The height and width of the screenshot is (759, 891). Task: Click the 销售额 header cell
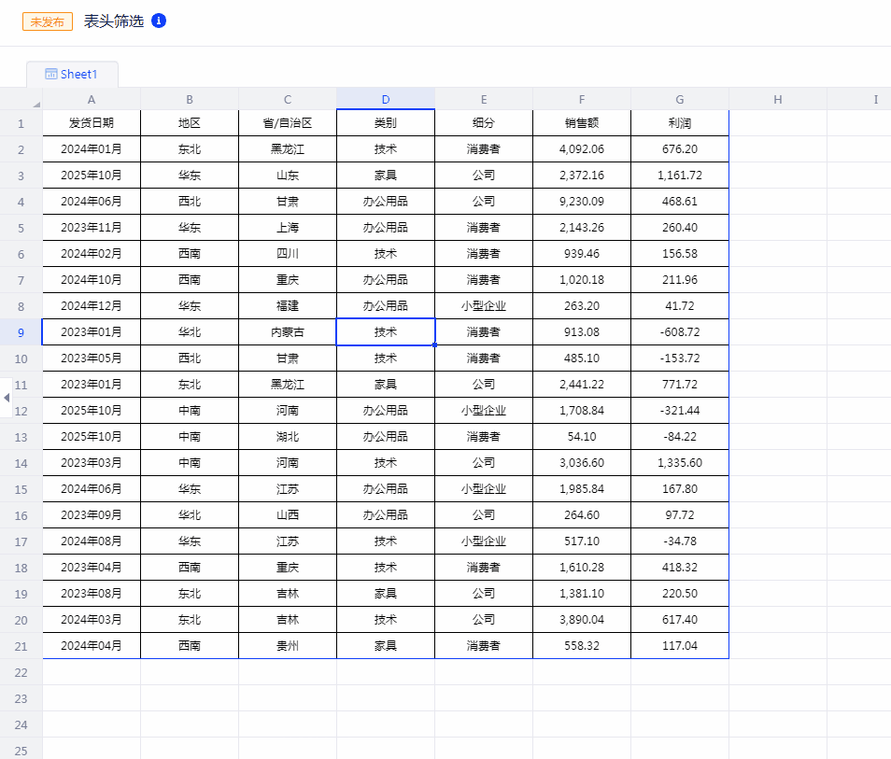[x=581, y=122]
